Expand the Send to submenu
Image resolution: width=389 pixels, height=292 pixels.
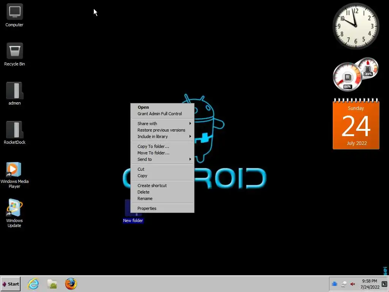[162, 159]
